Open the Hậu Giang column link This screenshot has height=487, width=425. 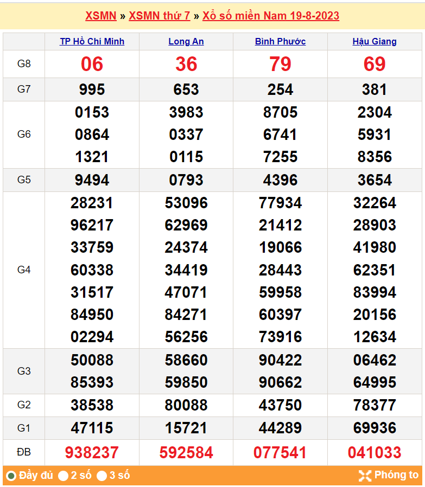click(x=375, y=41)
